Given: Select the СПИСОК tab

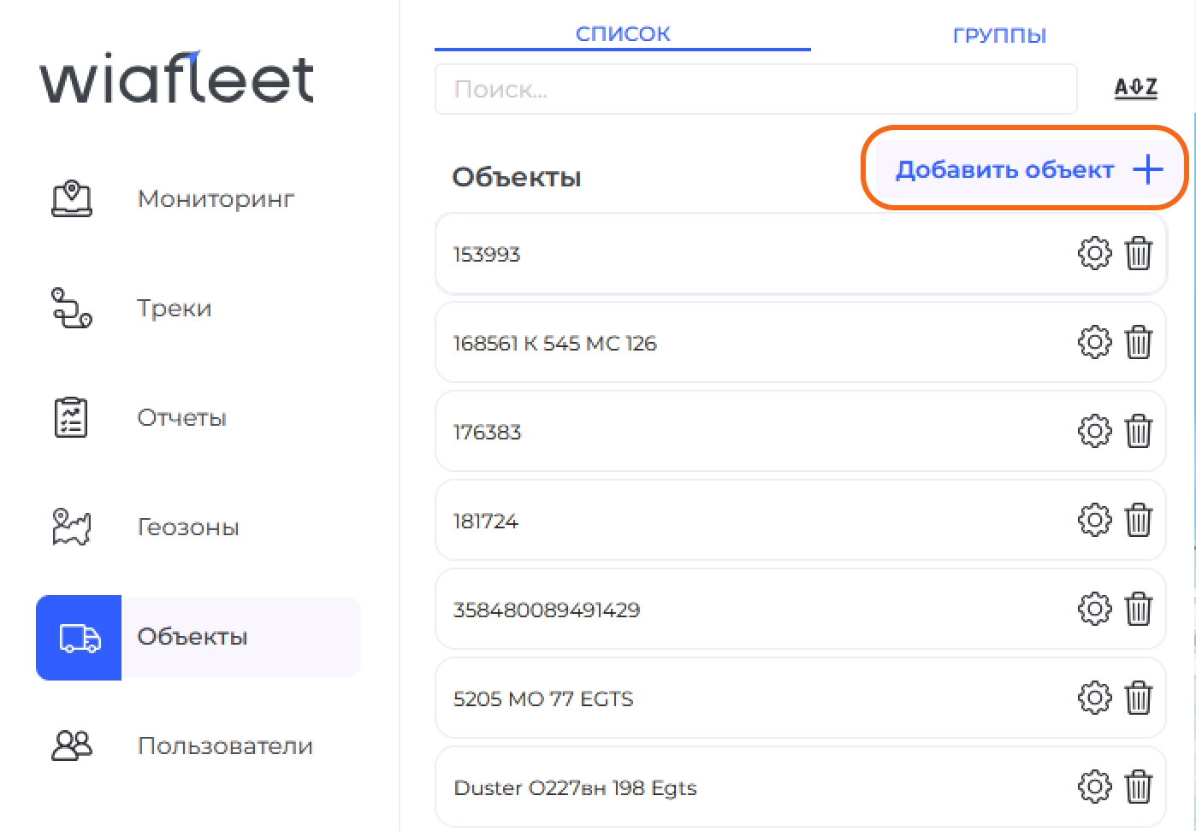Looking at the screenshot, I should [x=623, y=34].
